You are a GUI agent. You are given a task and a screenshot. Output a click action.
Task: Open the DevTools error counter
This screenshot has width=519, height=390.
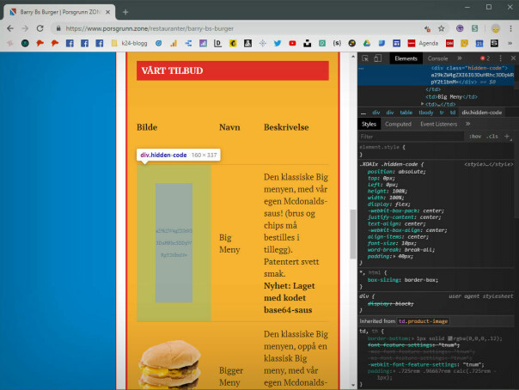(x=485, y=58)
